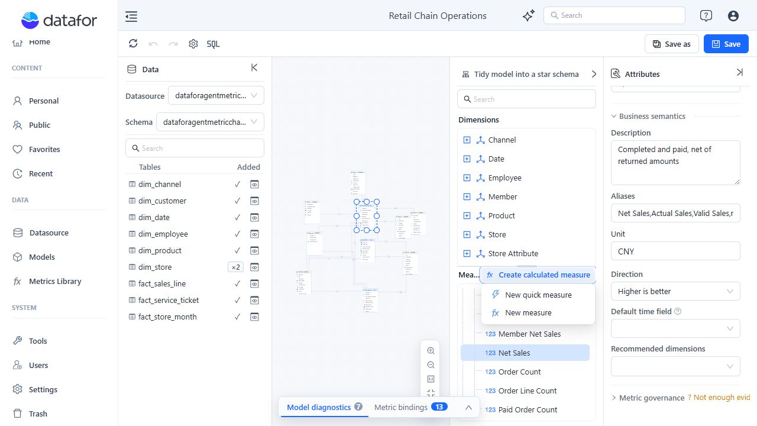
Task: Open the Direction dropdown
Action: coord(675,291)
